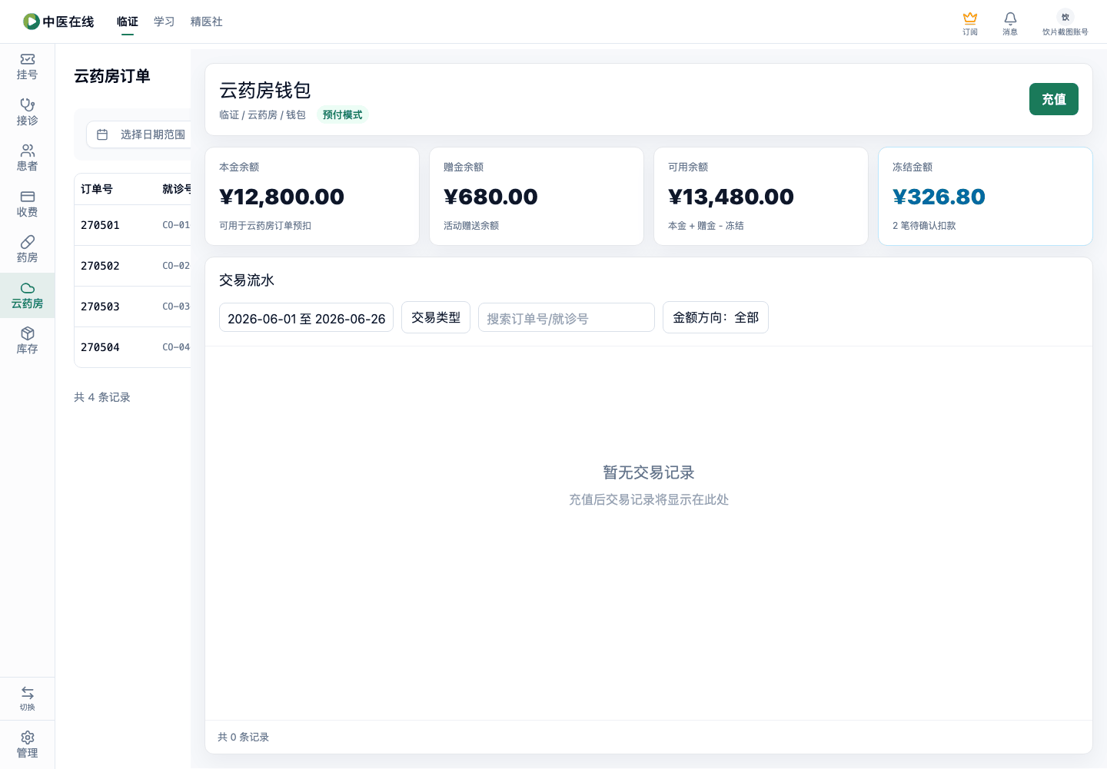Select order row 270502
The width and height of the screenshot is (1107, 769).
coord(132,266)
